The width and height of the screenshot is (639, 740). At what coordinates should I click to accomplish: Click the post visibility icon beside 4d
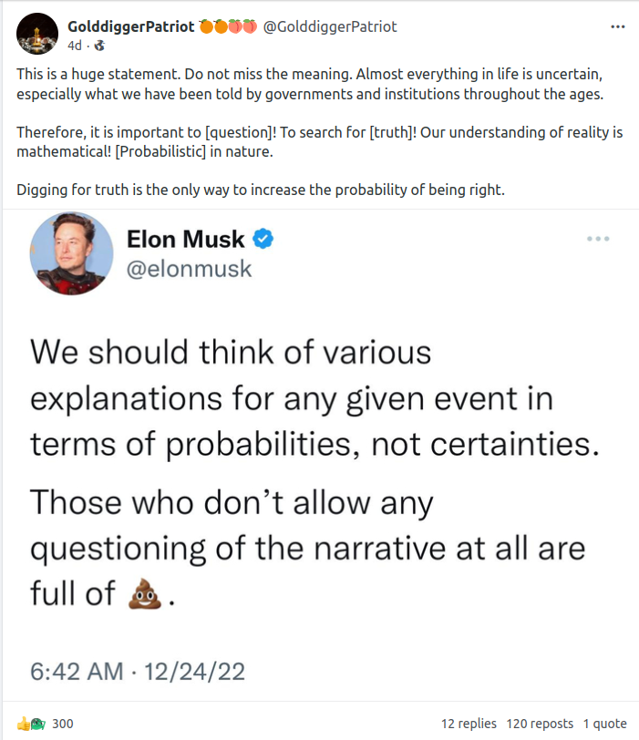pyautogui.click(x=98, y=44)
